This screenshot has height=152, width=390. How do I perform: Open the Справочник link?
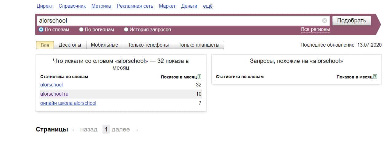tap(72, 6)
